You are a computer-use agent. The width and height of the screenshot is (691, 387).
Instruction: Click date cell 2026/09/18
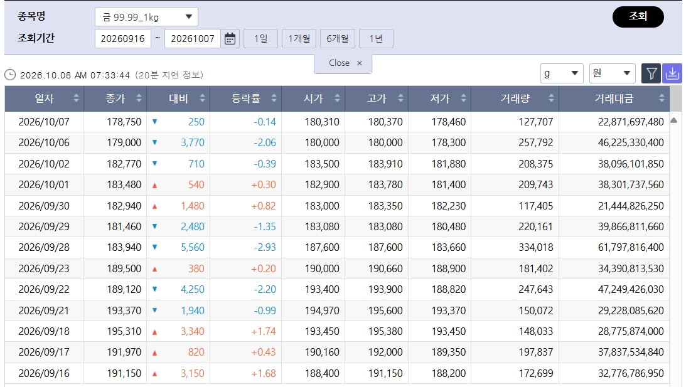[44, 331]
